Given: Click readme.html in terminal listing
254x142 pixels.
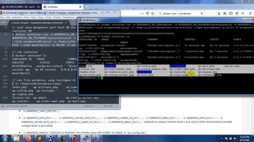Looking at the screenshot, I should (87, 72).
